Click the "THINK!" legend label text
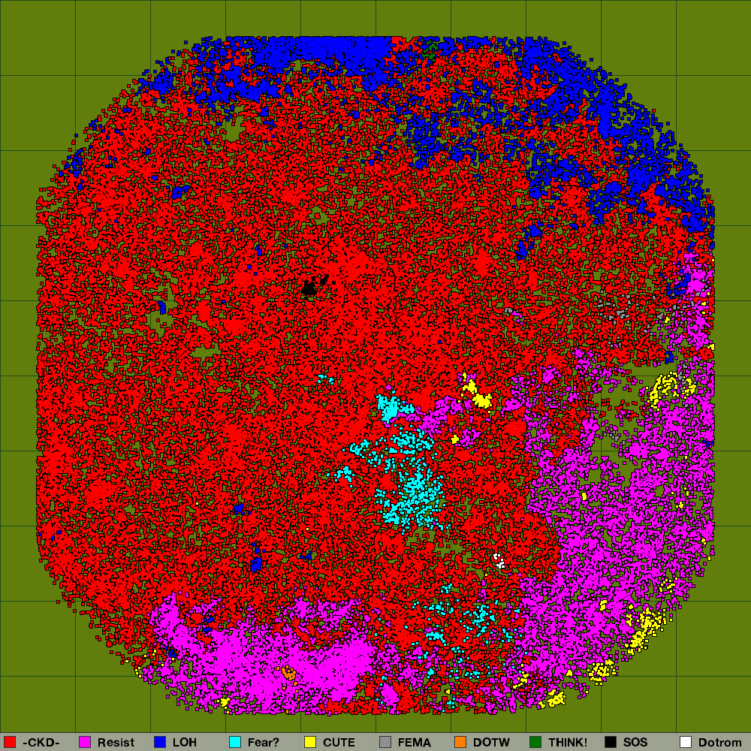Screen dimensions: 751x751 point(567,742)
